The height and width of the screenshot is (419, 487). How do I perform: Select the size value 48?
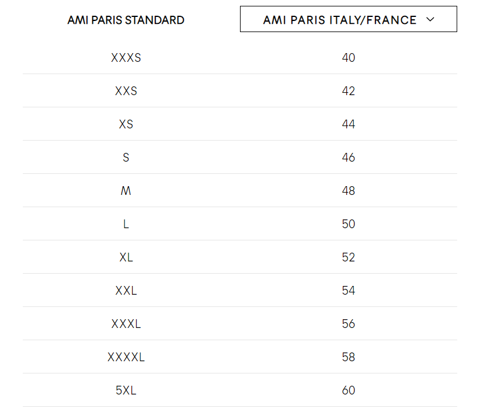click(349, 191)
